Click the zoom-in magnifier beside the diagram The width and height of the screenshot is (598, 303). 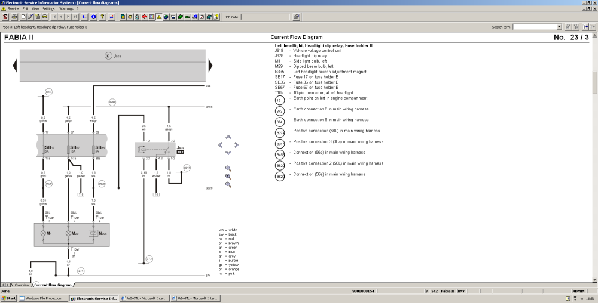click(228, 177)
